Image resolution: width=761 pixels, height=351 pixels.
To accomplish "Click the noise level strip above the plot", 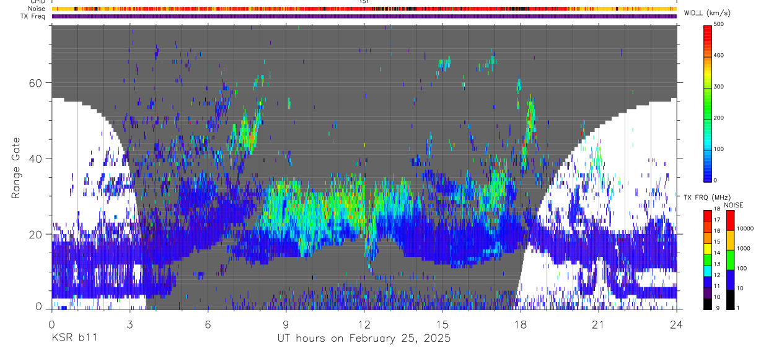I will pyautogui.click(x=364, y=9).
